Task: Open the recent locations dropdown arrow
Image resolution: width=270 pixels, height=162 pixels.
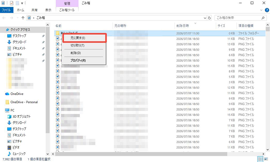Action: (x=17, y=18)
